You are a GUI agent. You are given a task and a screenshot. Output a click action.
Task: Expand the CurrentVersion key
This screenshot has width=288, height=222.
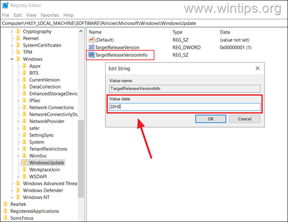coord(18,80)
